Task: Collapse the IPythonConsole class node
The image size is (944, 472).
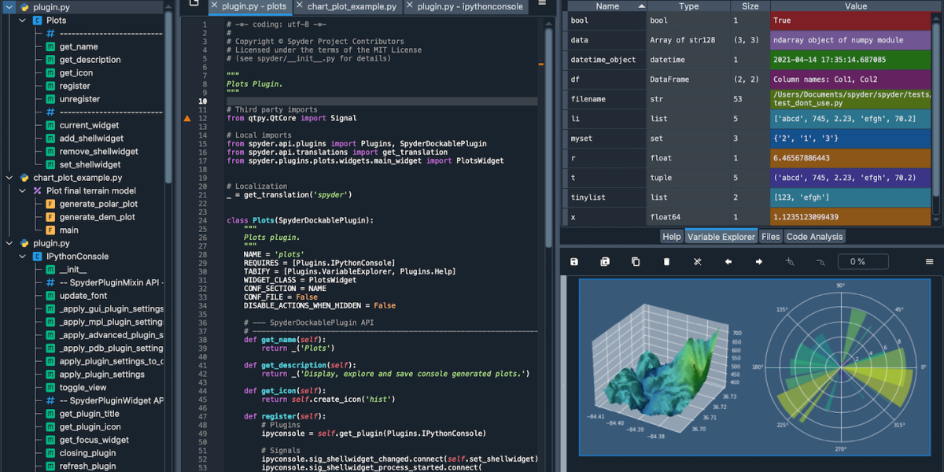Action: (22, 256)
